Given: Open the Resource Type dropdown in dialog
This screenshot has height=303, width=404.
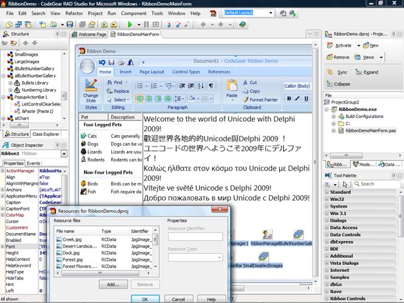Looking at the screenshot, I should point(219,258).
